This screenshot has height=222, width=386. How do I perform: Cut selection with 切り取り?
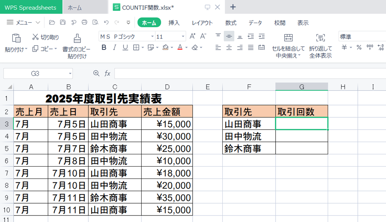pos(46,37)
